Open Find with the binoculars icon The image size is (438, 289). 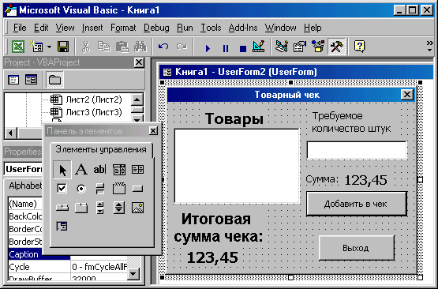click(140, 47)
